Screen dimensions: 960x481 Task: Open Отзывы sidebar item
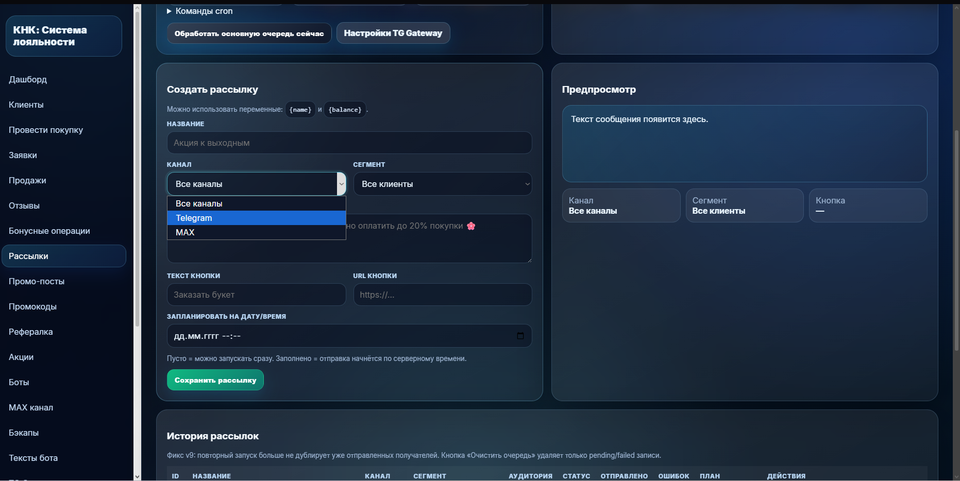click(24, 205)
